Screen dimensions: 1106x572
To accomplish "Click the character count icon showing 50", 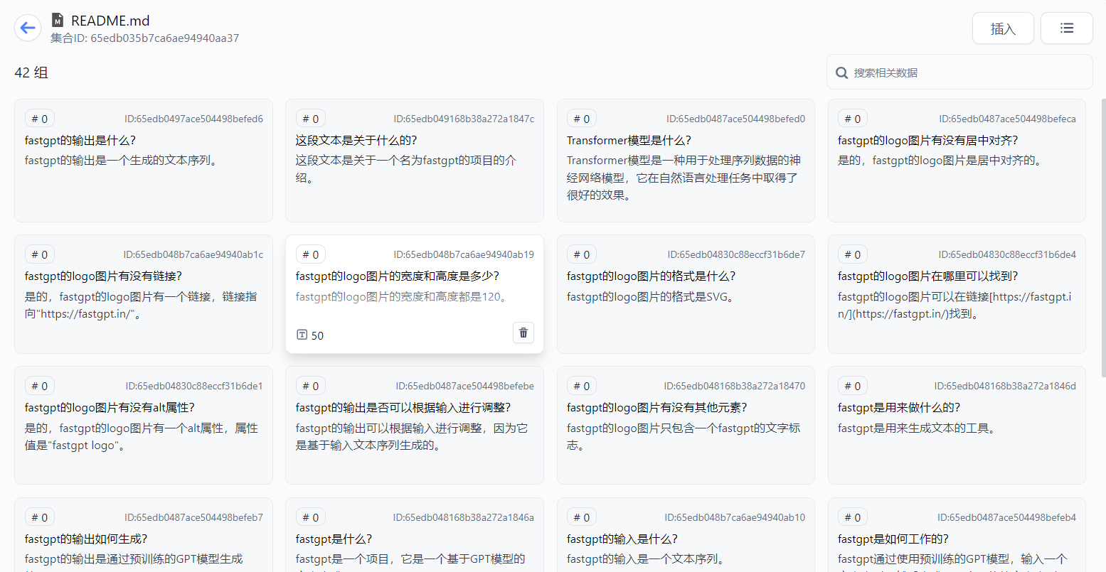I will tap(302, 335).
